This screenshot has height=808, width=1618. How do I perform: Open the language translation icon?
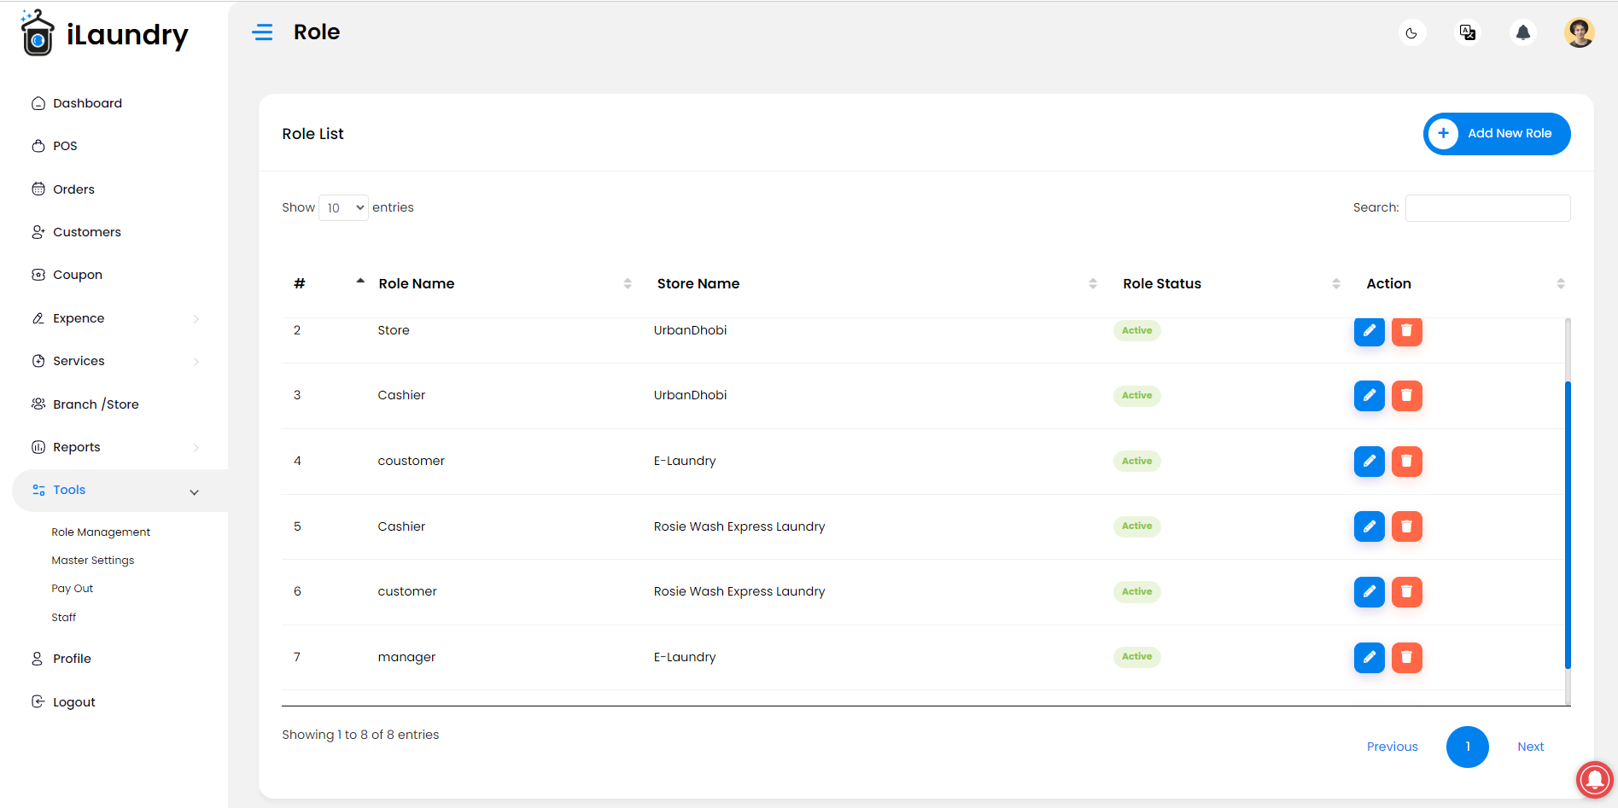[1468, 32]
